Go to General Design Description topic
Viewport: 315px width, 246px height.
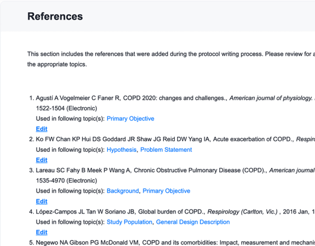pyautogui.click(x=193, y=222)
